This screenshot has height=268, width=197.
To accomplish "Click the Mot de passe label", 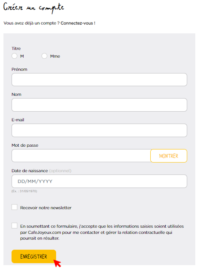I will (25, 145).
